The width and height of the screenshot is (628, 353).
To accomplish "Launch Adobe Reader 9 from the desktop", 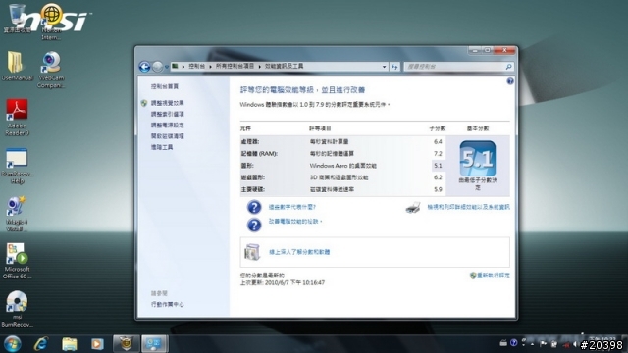I will [x=17, y=118].
